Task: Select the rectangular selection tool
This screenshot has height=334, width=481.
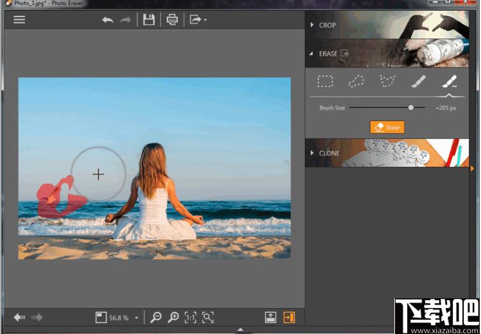Action: click(x=325, y=82)
